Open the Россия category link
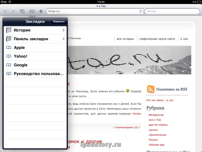The height and width of the screenshot is (152, 202). coord(153,140)
